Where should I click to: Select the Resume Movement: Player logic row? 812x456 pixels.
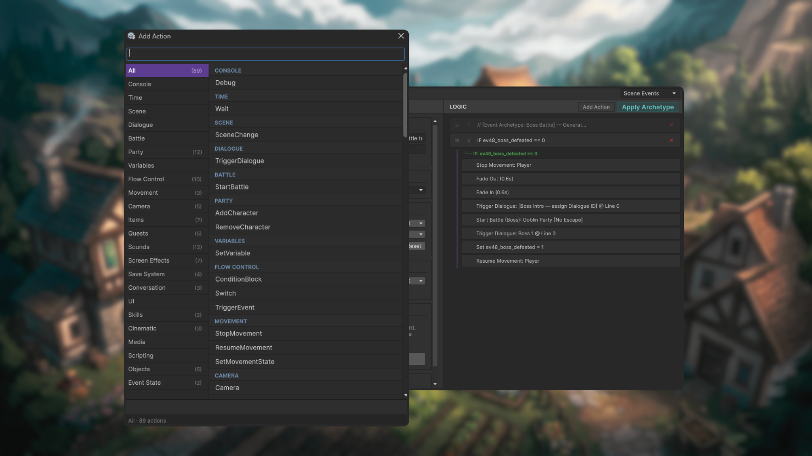571,261
